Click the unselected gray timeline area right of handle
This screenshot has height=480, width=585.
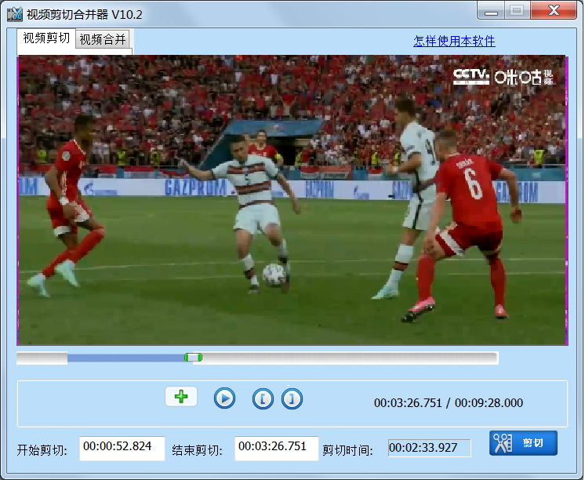tap(350, 358)
